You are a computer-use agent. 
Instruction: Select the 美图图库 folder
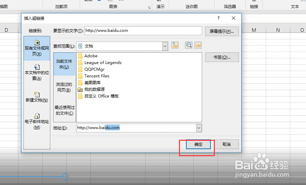(89, 83)
